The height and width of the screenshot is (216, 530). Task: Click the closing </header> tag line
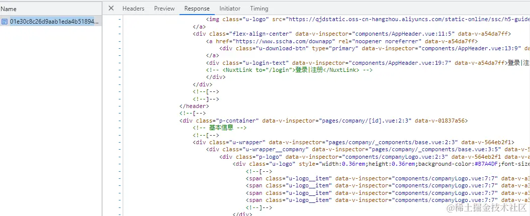pos(195,106)
